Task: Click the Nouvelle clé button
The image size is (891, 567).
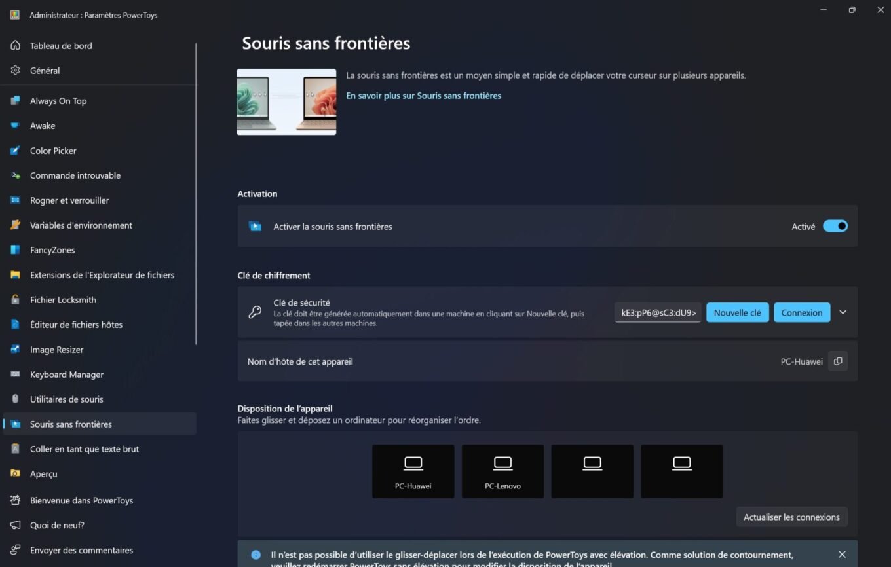Action: pos(737,312)
